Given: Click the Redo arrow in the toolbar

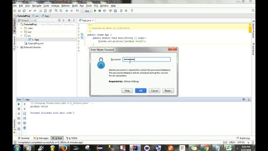Looking at the screenshot, I should tap(35, 11).
